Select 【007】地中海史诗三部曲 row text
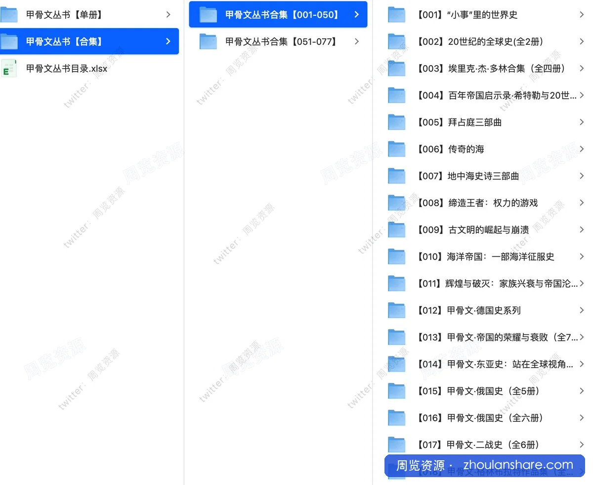This screenshot has height=485, width=593. [467, 176]
